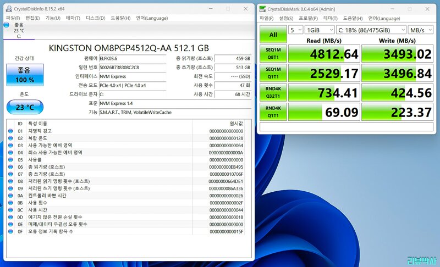Click status orb for 06 총 읽기량 (호스트)

(x=10, y=166)
